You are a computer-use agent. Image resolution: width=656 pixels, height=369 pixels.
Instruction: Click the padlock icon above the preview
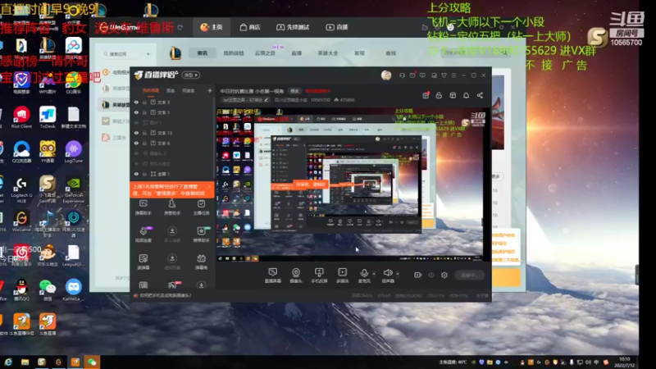coord(439,95)
